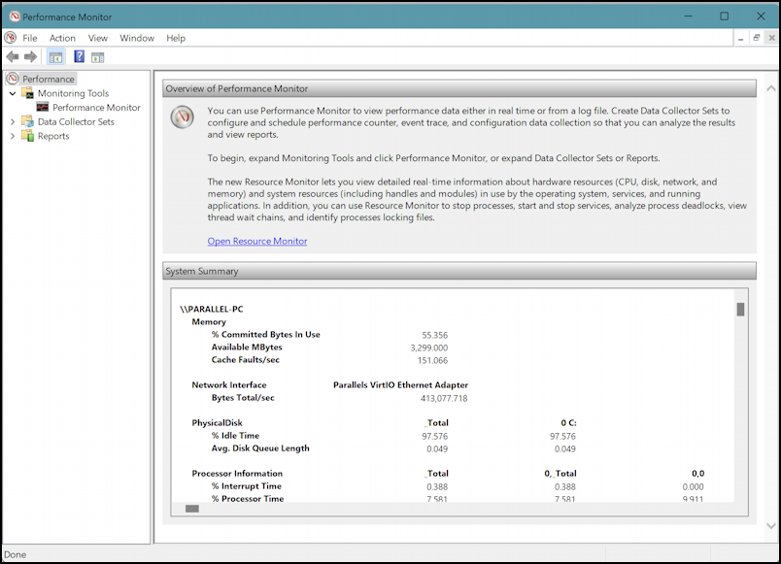Click the 0 C: disk column header
Image resolution: width=781 pixels, height=564 pixels.
click(x=568, y=422)
